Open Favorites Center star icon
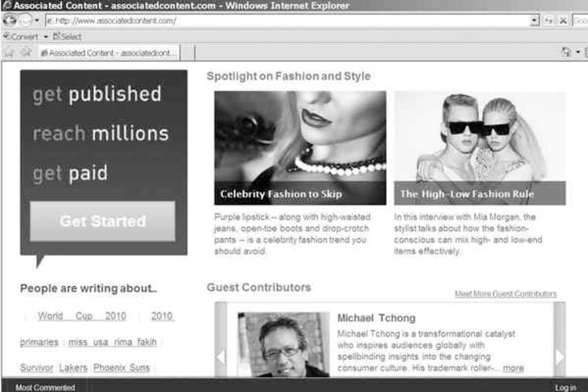Screen dimensions: 588x392 pos(9,53)
